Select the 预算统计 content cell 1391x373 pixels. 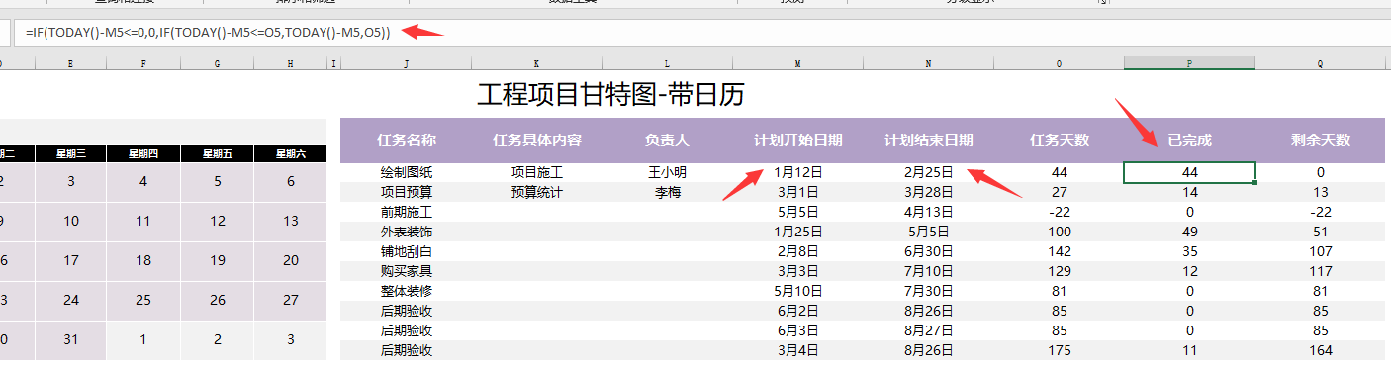pyautogui.click(x=537, y=192)
